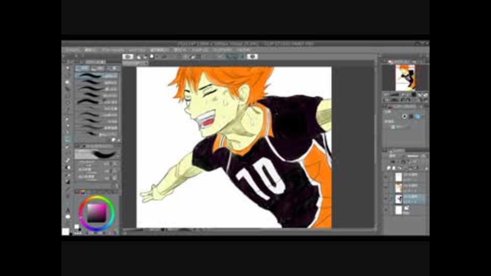Viewport: 491px width, 276px height.
Task: Click the tone effect square icon in Layer Property
Action: click(411, 117)
